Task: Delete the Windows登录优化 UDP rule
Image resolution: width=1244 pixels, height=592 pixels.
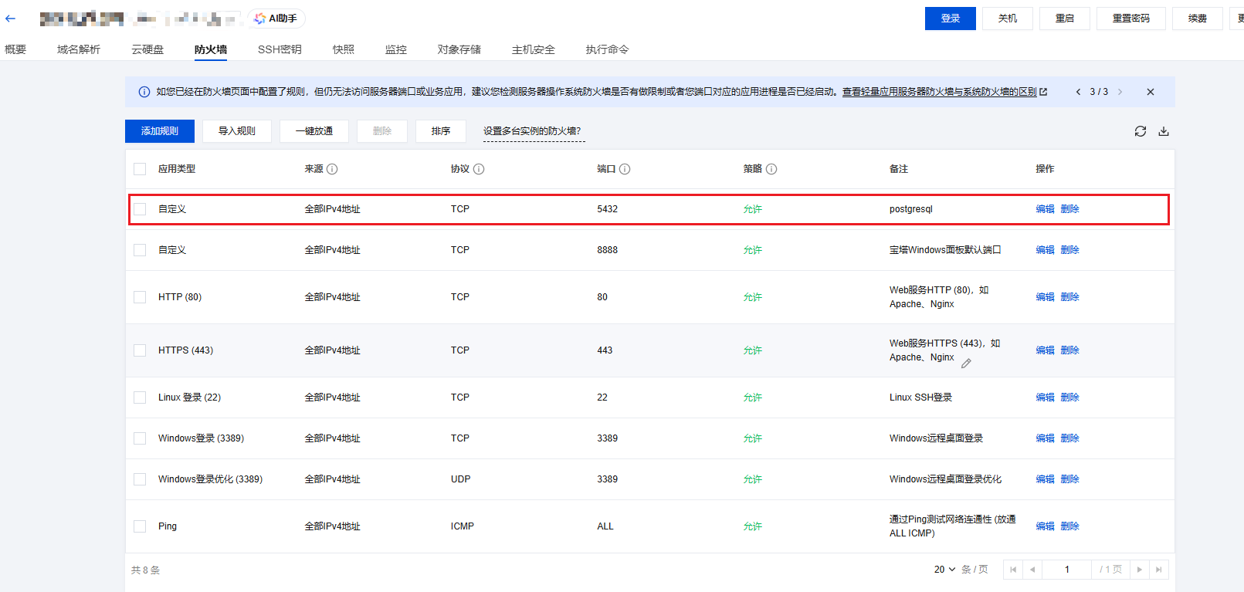Action: click(x=1069, y=479)
